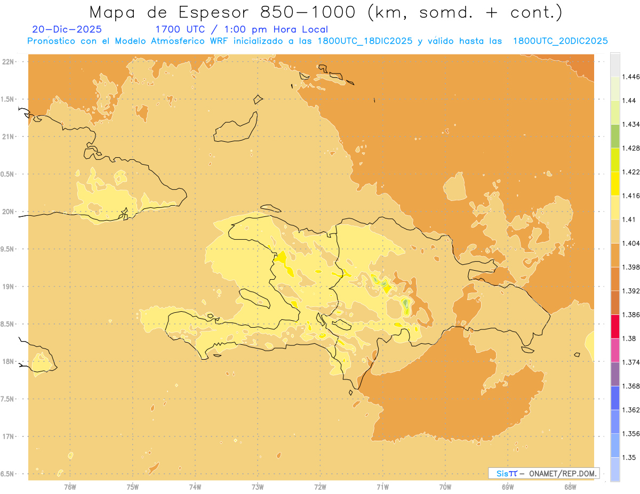This screenshot has width=640, height=494.
Task: Click the colorbar value "1.434"
Action: 632,124
